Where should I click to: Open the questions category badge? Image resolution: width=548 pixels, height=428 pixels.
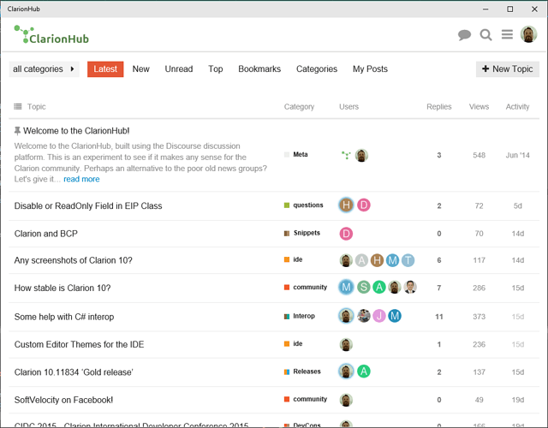304,205
